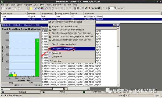Click the middle of three round toolbar icons
This screenshot has width=162, height=98.
tap(50, 8)
